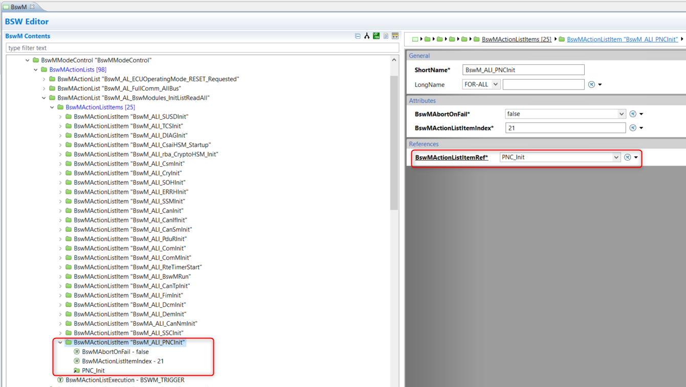Expand BswM_AL_ECUOperatingMode_RESET_Requested action list
Viewport: 686px width, 387px height.
click(x=44, y=79)
